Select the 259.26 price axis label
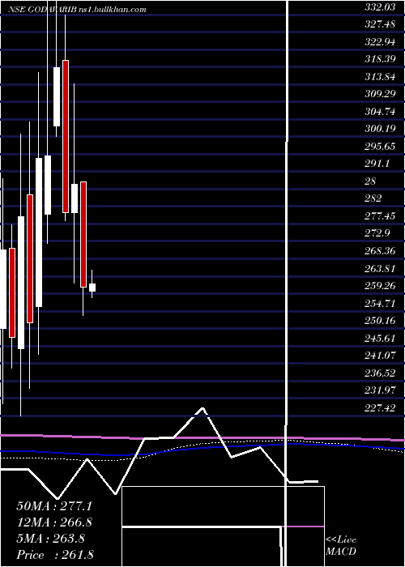This screenshot has width=405, height=567. [x=380, y=286]
